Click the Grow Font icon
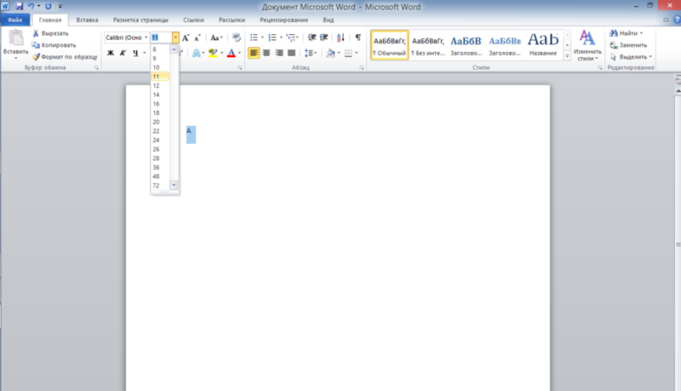This screenshot has height=391, width=681. pos(186,37)
